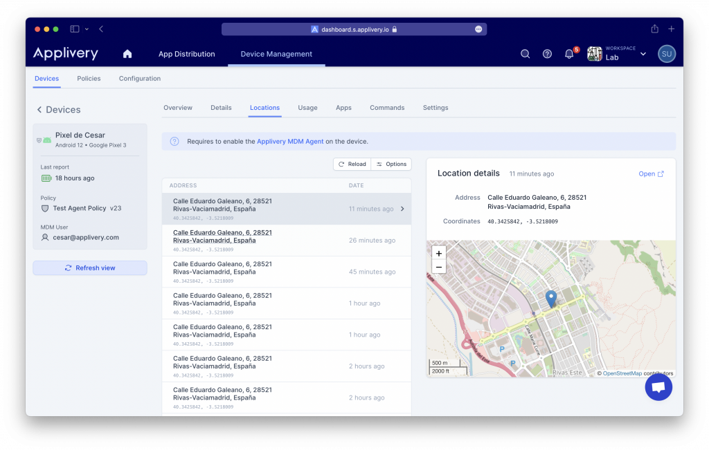This screenshot has width=709, height=450.
Task: Click the info question icon in banner
Action: tap(174, 141)
